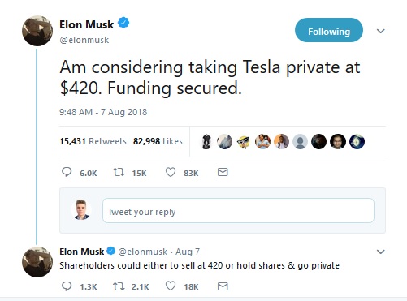Send main tweet via Direct Message envelope
407x301 pixels.
point(223,172)
